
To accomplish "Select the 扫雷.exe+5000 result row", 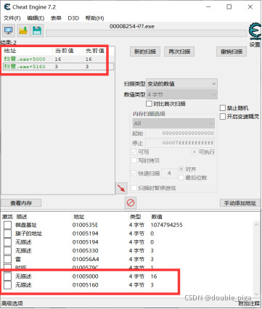I will [x=57, y=59].
